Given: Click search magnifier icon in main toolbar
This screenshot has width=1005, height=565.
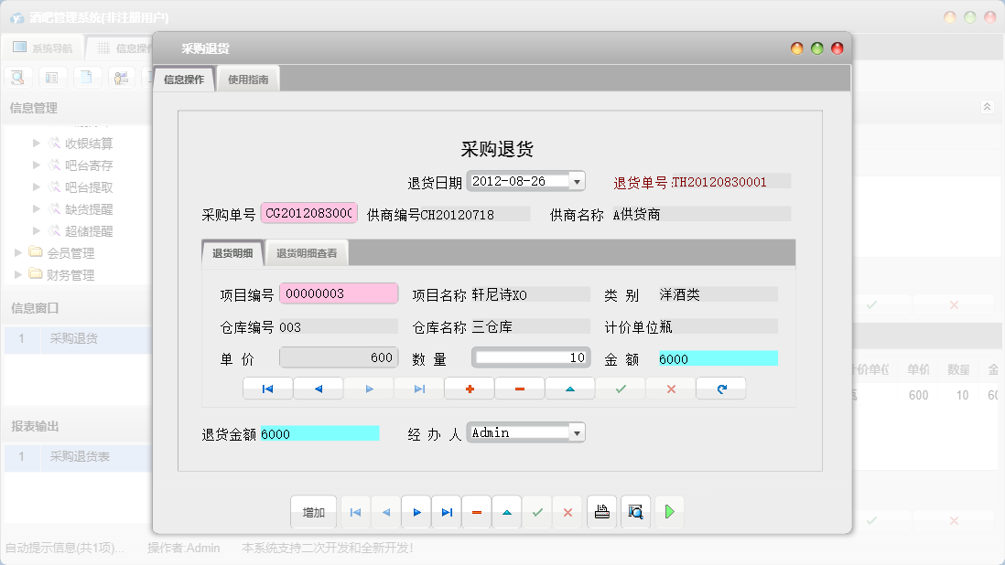Looking at the screenshot, I should [18, 78].
